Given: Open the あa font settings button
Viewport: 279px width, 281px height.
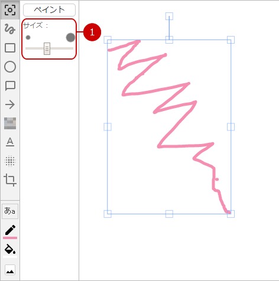Looking at the screenshot, I should click(10, 211).
